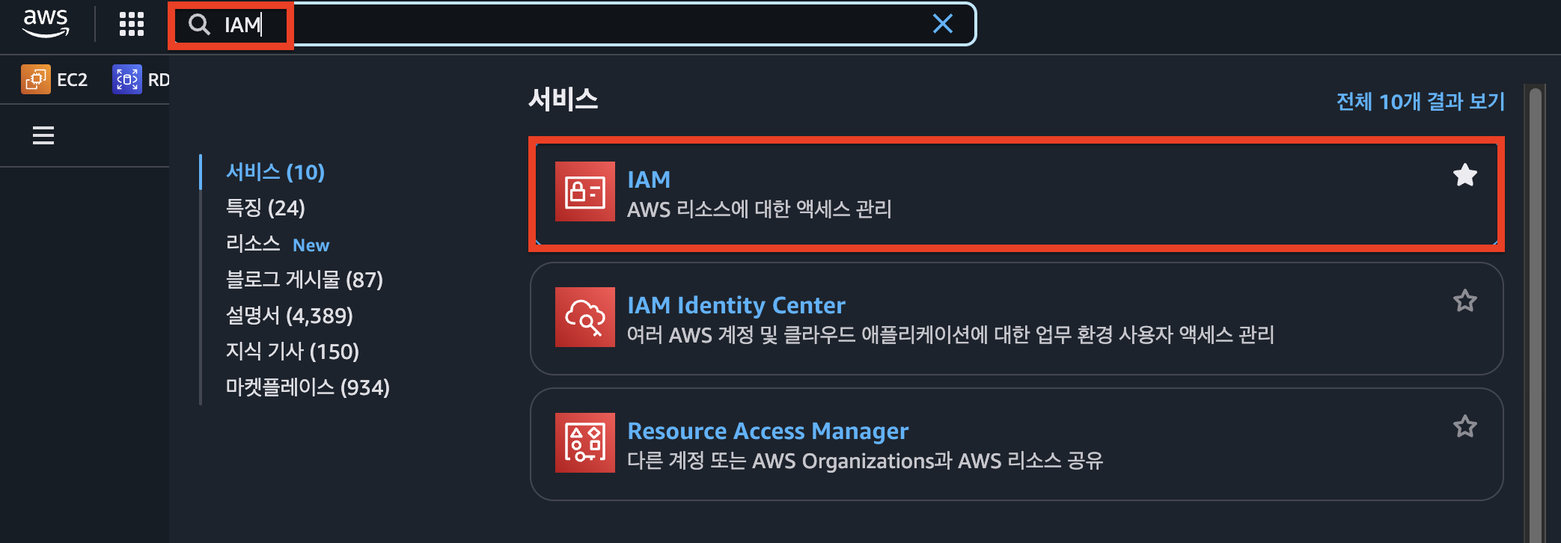1561x543 pixels.
Task: Unfavorite IAM using the filled star
Action: (x=1464, y=175)
